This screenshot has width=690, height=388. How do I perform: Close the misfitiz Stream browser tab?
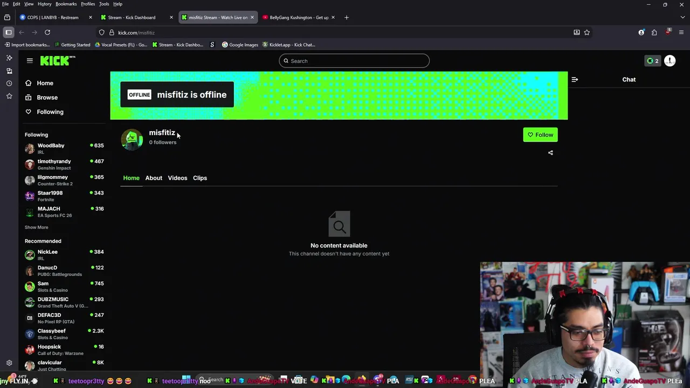252,17
